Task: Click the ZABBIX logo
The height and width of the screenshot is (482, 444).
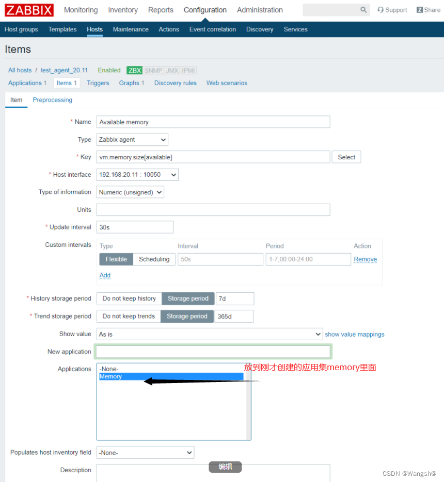Action: [x=29, y=10]
